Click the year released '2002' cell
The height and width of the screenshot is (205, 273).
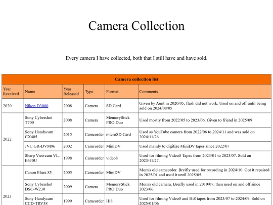pyautogui.click(x=73, y=146)
